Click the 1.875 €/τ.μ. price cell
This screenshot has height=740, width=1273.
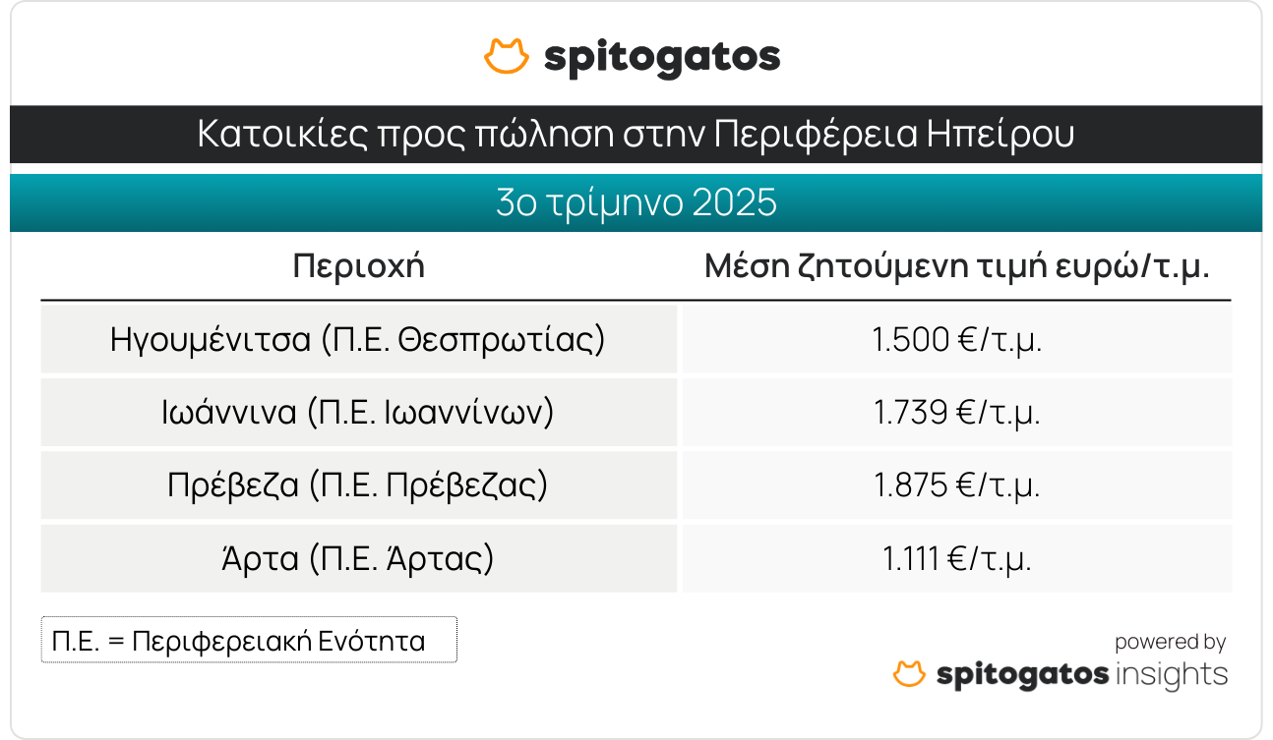coord(956,485)
